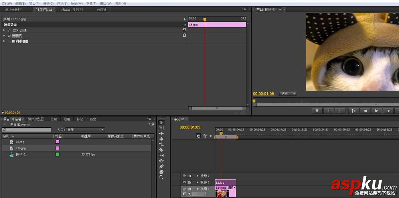
Task: Open project panel menu icon
Action: [149, 119]
